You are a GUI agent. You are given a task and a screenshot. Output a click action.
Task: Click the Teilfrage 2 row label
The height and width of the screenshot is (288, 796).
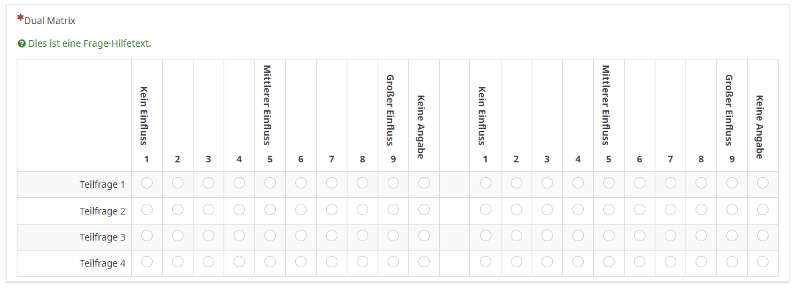[x=102, y=211]
